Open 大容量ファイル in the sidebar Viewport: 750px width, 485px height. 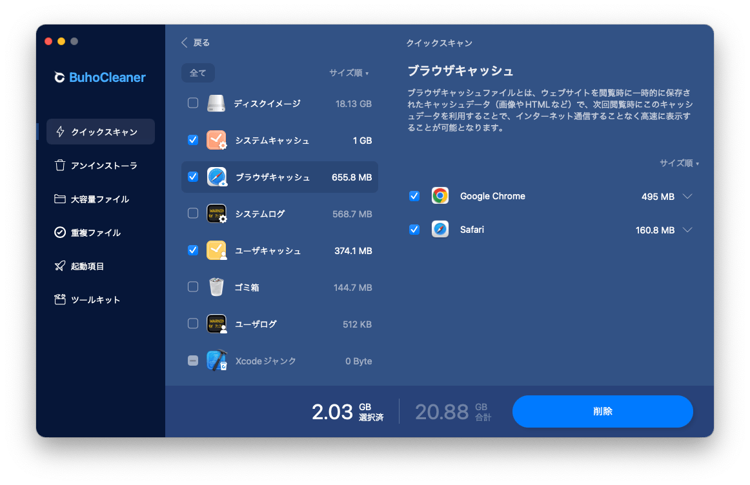(101, 199)
